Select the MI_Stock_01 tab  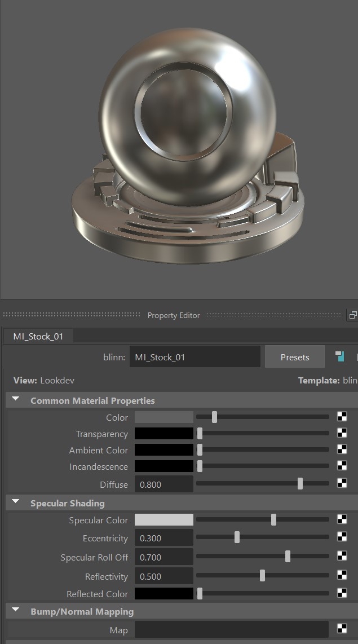tap(38, 336)
